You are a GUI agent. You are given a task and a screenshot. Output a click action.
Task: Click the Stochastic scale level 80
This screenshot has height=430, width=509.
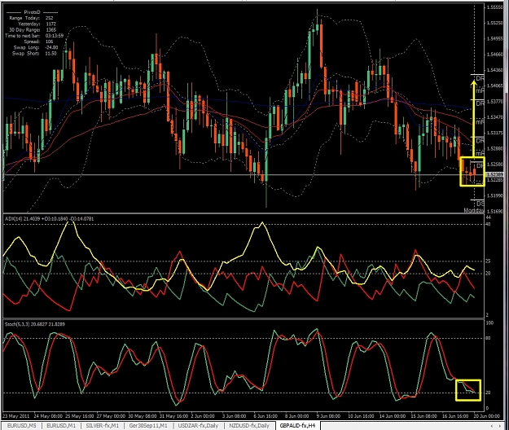click(488, 338)
